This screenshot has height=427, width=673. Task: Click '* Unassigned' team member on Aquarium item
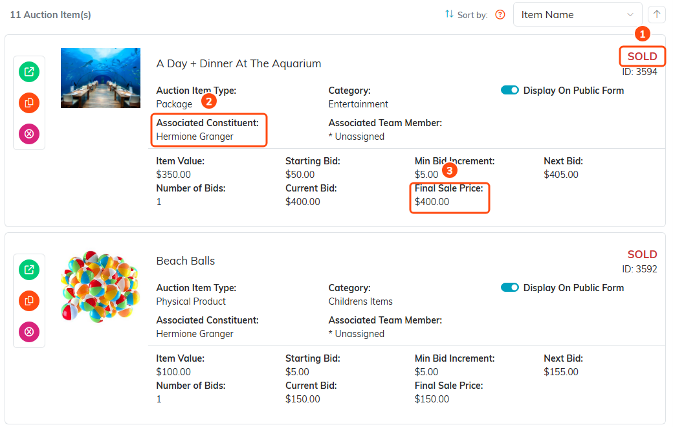pyautogui.click(x=357, y=137)
